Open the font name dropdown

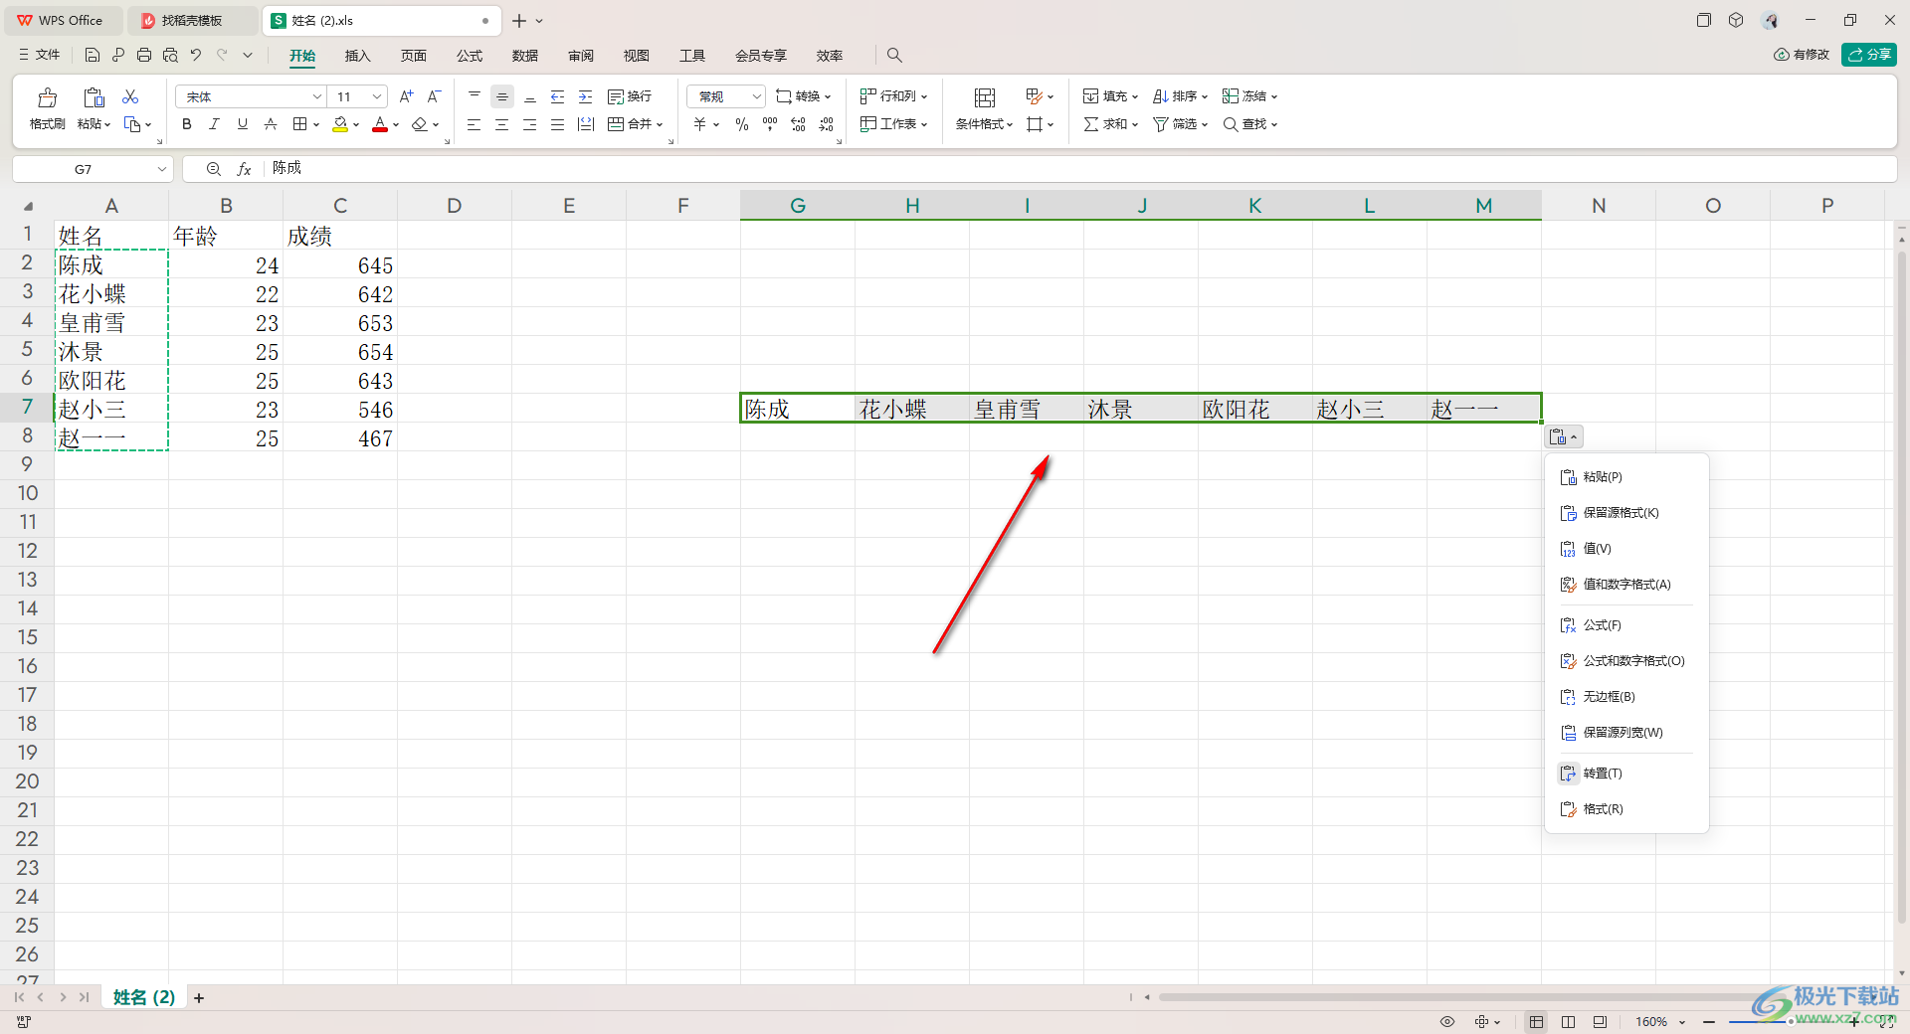pyautogui.click(x=317, y=96)
